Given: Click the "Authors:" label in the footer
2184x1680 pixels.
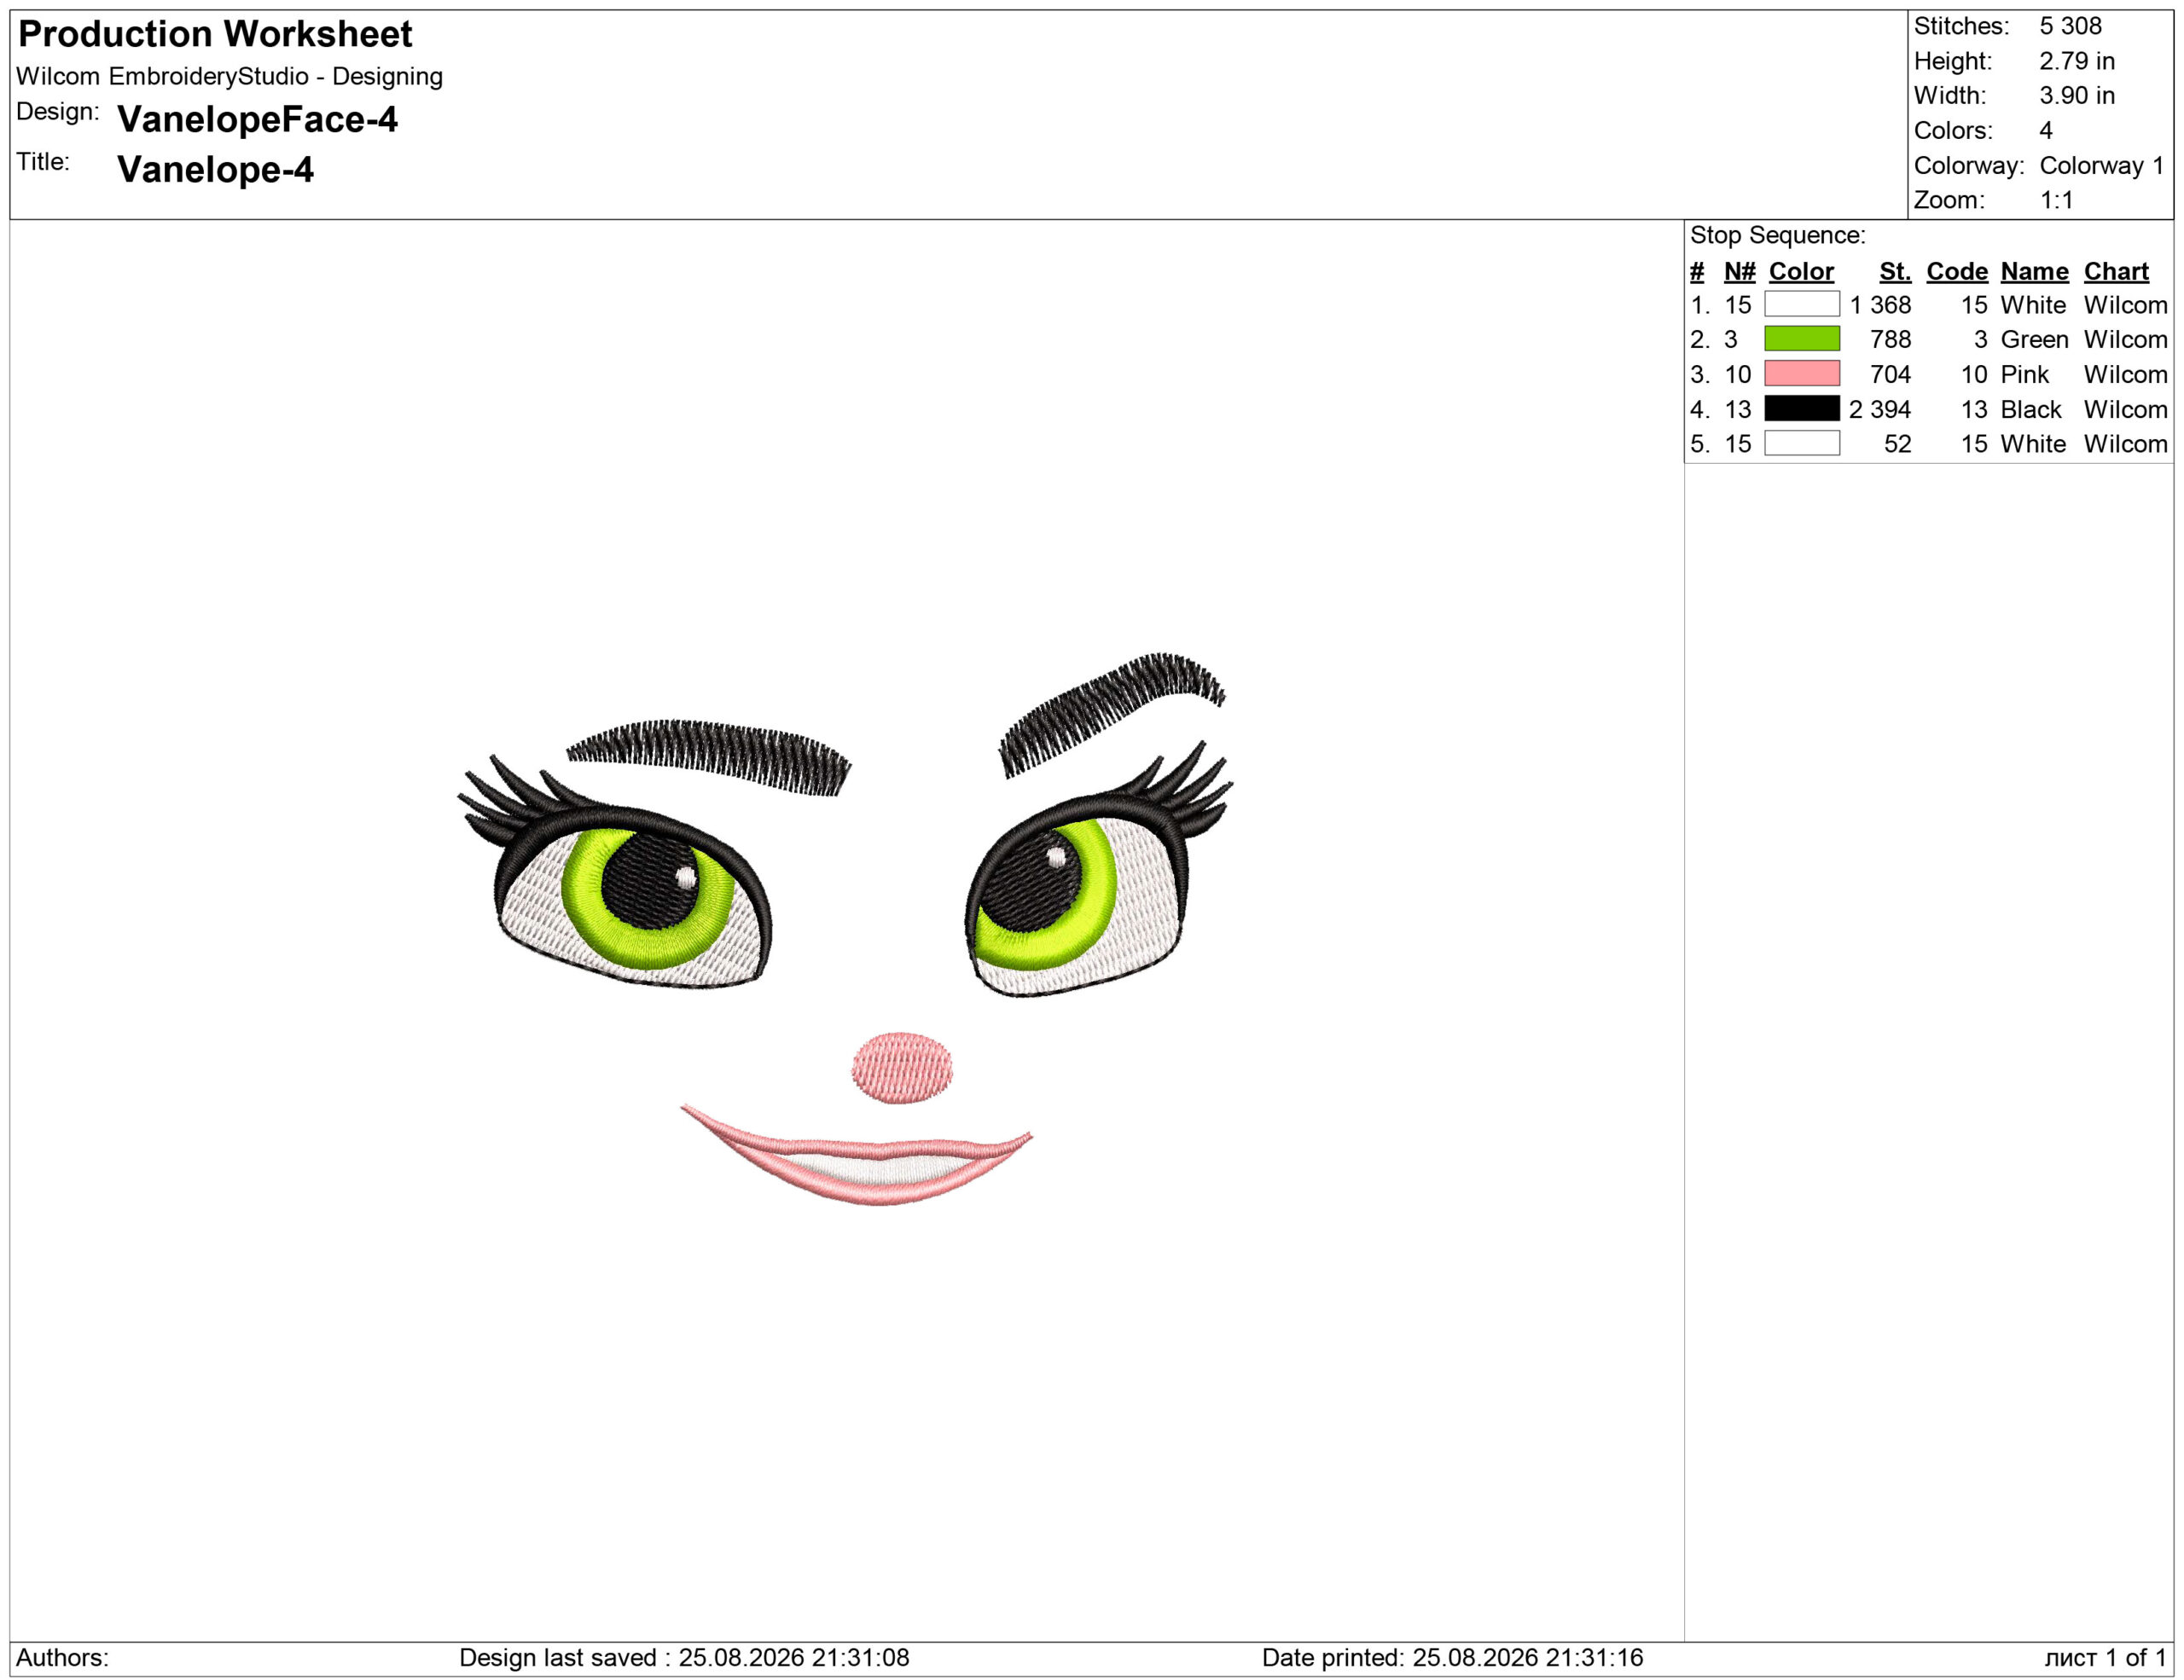Looking at the screenshot, I should pos(62,1658).
